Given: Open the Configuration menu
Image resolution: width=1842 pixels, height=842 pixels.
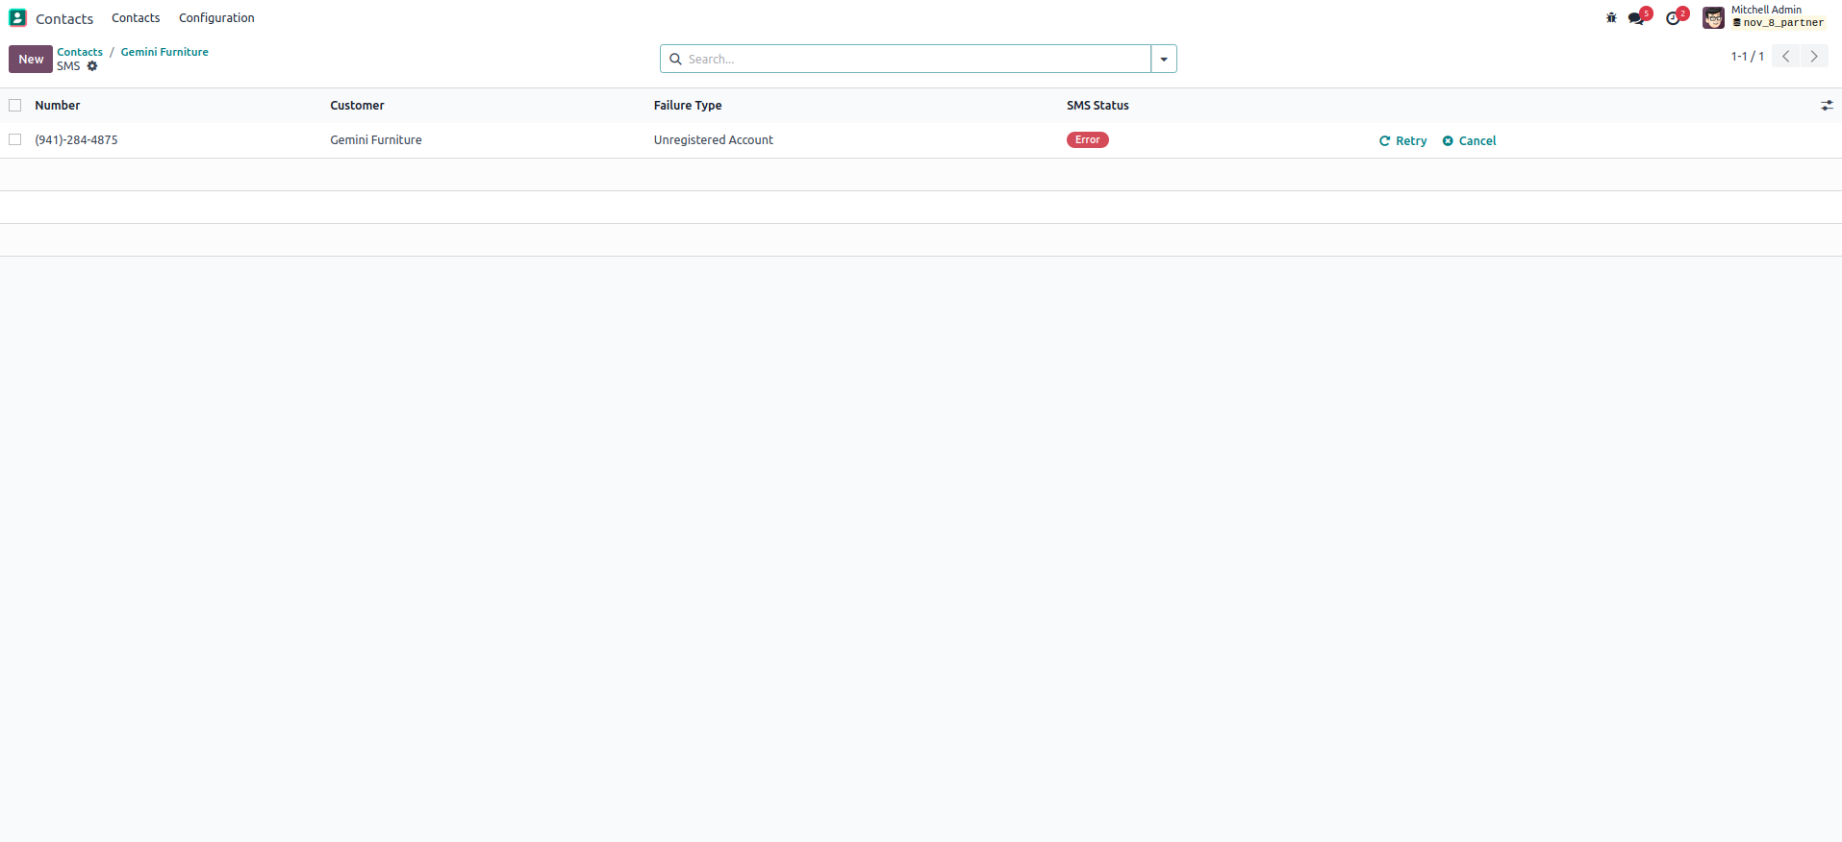Looking at the screenshot, I should click(216, 18).
